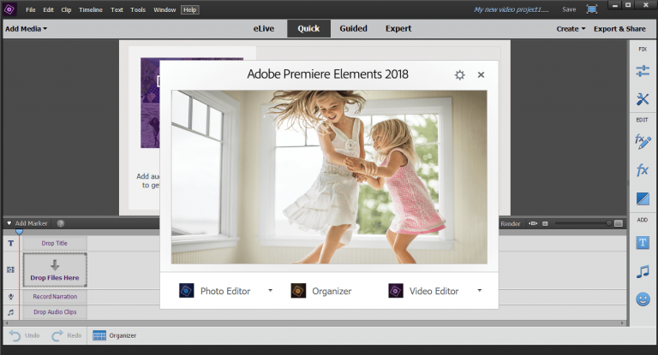Click the Organizer icon in the welcome dialog
This screenshot has width=658, height=355.
coord(298,291)
